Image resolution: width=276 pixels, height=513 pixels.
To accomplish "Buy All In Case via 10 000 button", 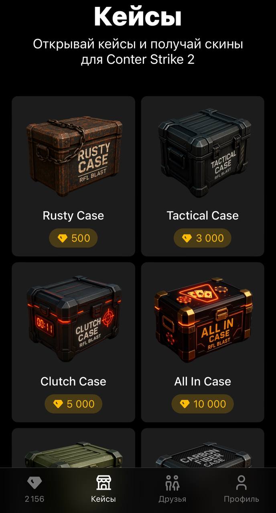I will coord(203,404).
